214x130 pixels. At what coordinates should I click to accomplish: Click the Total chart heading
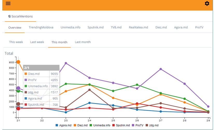pyautogui.click(x=9, y=53)
